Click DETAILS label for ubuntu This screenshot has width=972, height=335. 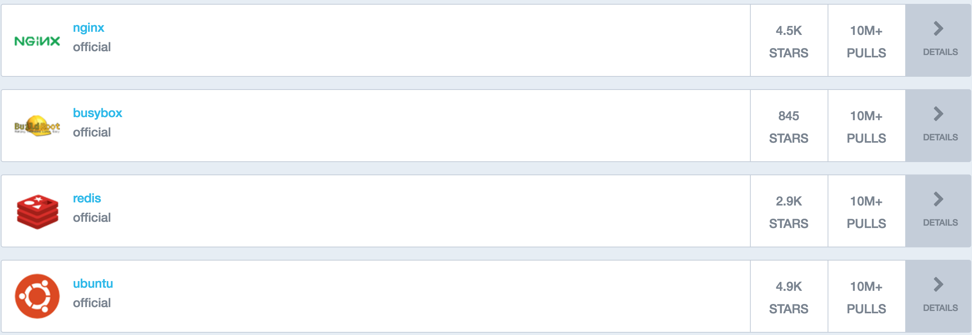point(940,308)
